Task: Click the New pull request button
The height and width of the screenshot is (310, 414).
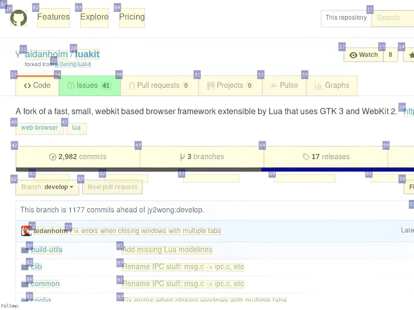Action: 112,187
